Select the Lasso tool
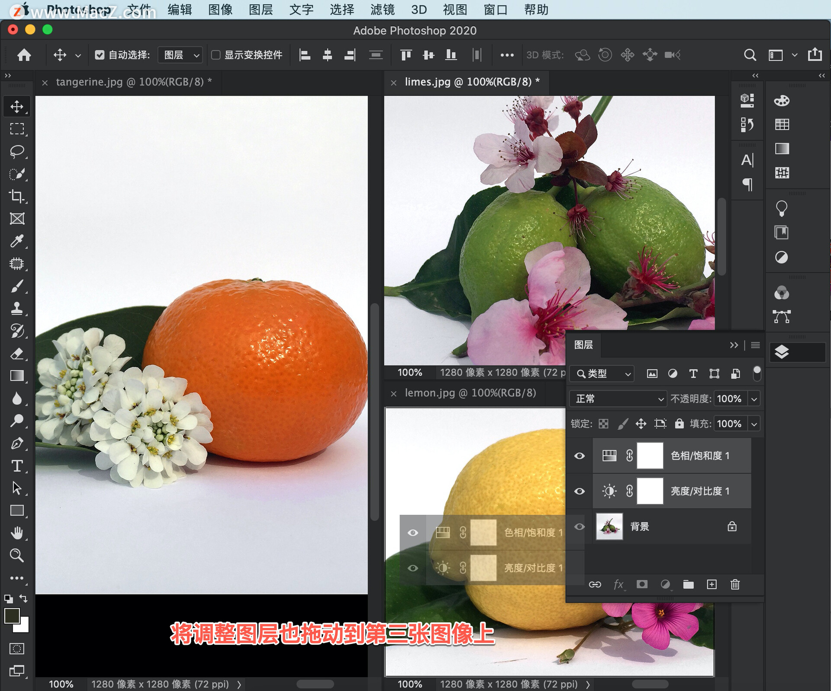831x691 pixels. tap(17, 152)
